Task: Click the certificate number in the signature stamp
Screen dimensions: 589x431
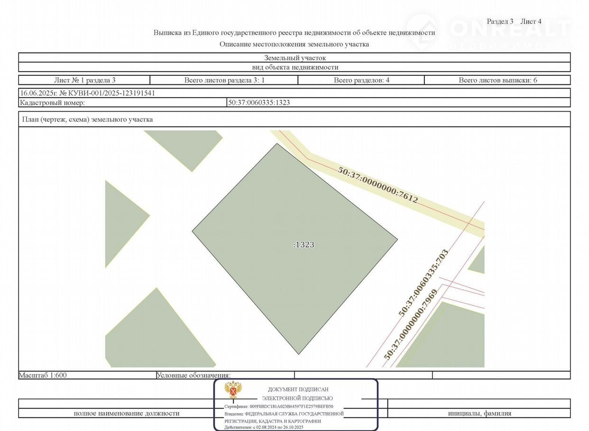Action: pos(279,406)
